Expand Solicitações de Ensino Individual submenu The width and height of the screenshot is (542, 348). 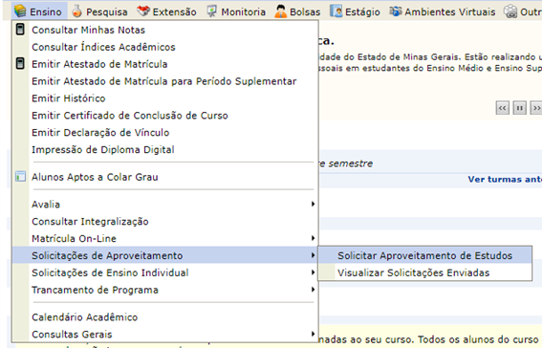[164, 272]
